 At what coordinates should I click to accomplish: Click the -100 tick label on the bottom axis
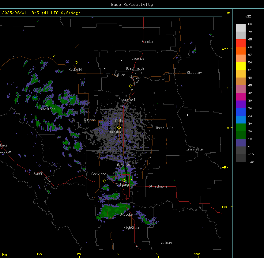tap(38, 254)
